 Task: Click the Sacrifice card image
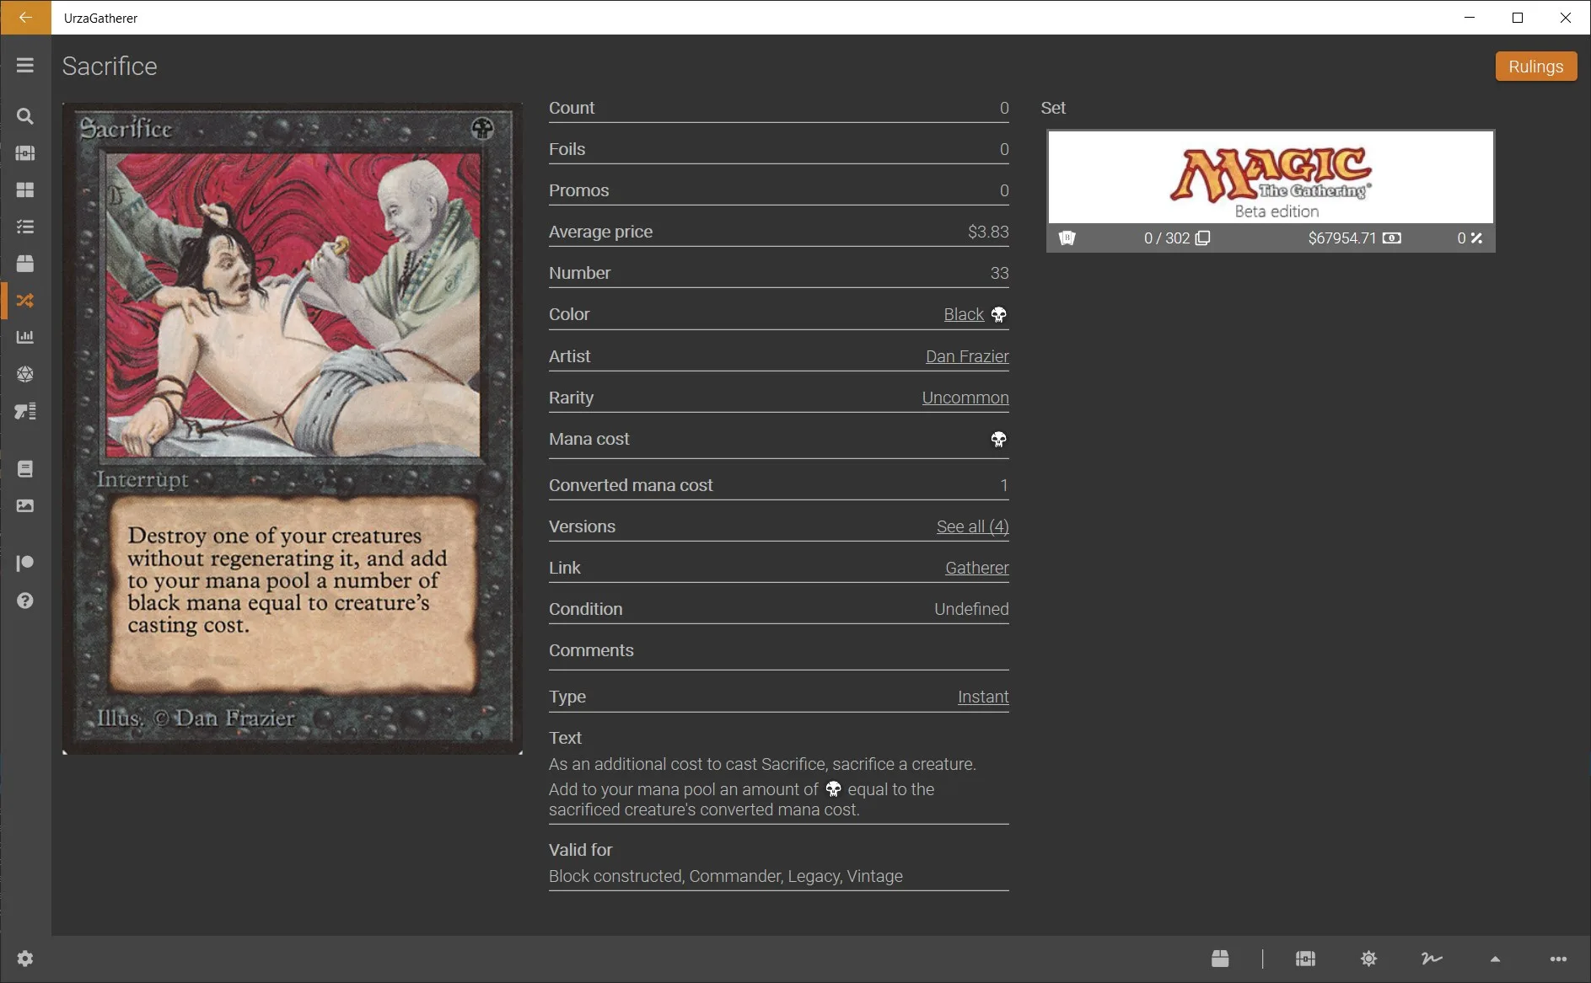[293, 429]
